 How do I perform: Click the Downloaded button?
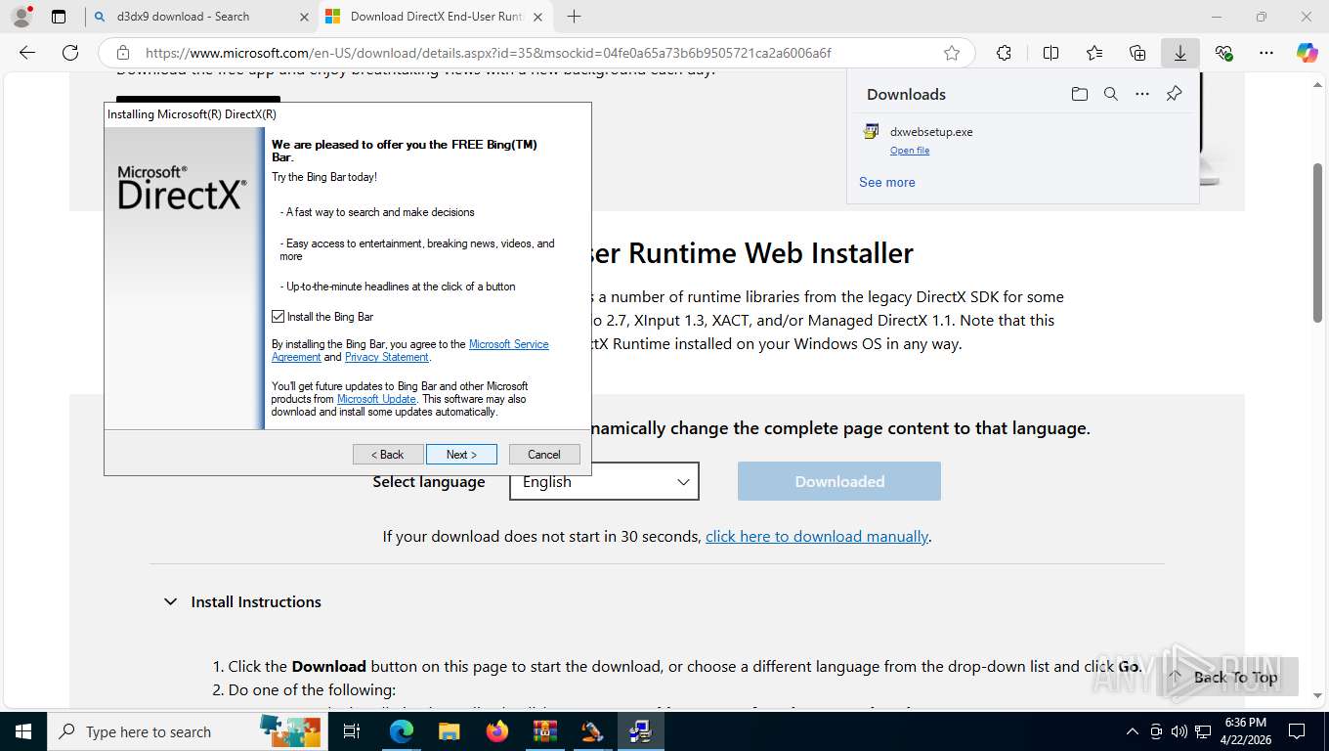pyautogui.click(x=839, y=481)
